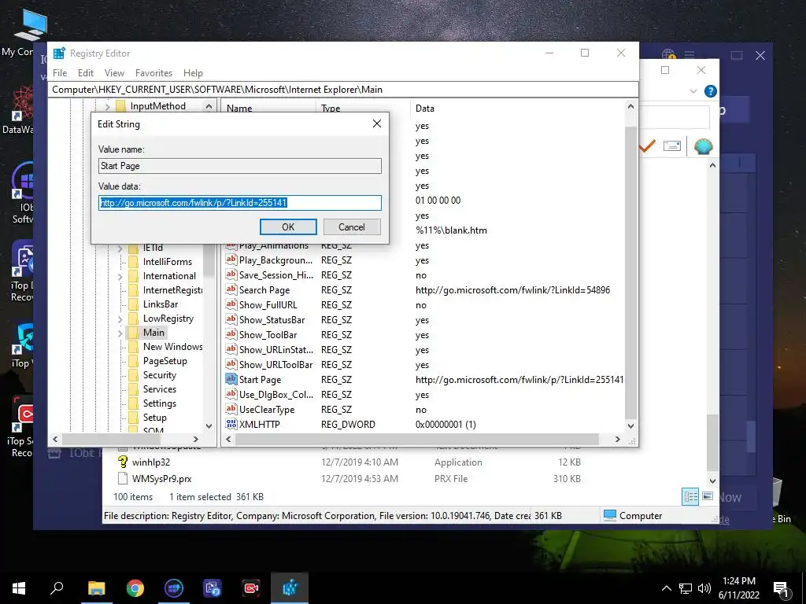Click right arrow of values horizontal scrollbar
Viewport: 806px width, 604px height.
pos(617,439)
